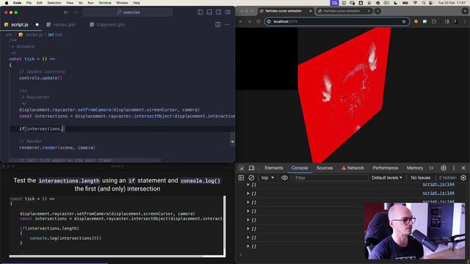Expand the second console array entry
The height and width of the screenshot is (264, 470).
click(x=248, y=194)
